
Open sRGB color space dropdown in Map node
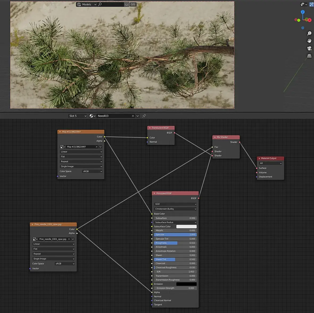tap(92, 171)
